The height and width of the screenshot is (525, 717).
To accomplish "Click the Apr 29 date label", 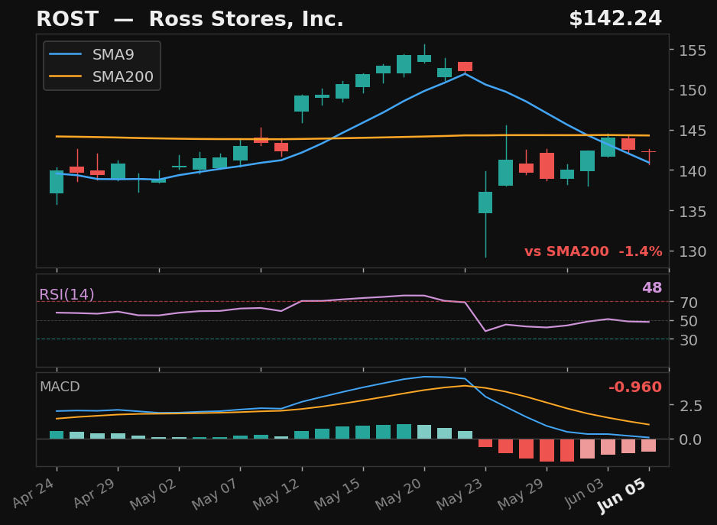I will point(95,493).
